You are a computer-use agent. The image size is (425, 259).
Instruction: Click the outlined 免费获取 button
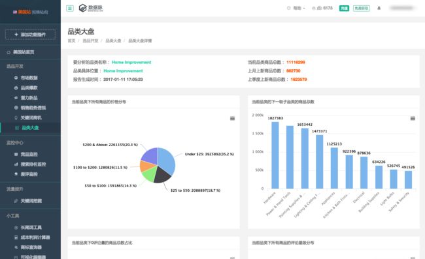point(362,8)
